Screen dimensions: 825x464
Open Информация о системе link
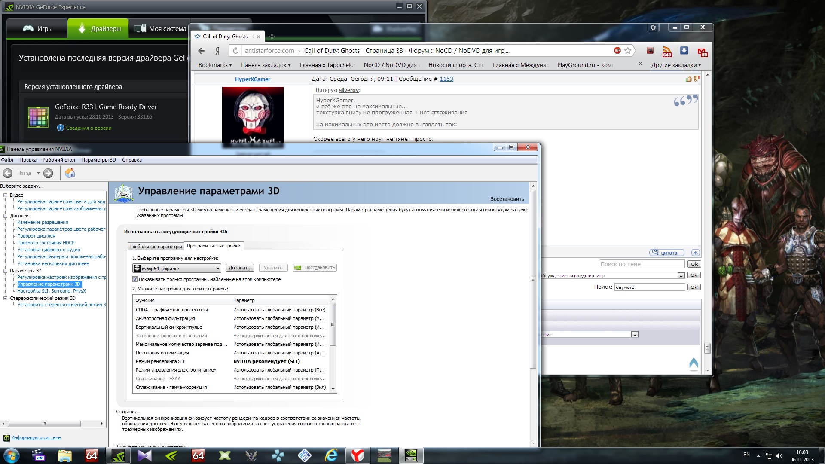[36, 437]
